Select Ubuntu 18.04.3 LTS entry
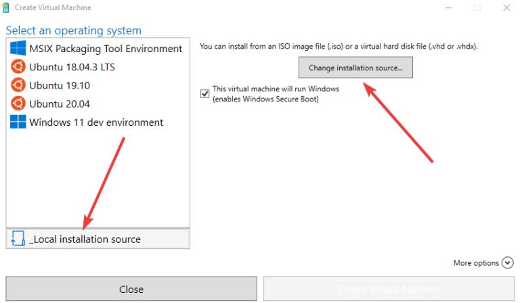This screenshot has height=303, width=520. (x=97, y=67)
